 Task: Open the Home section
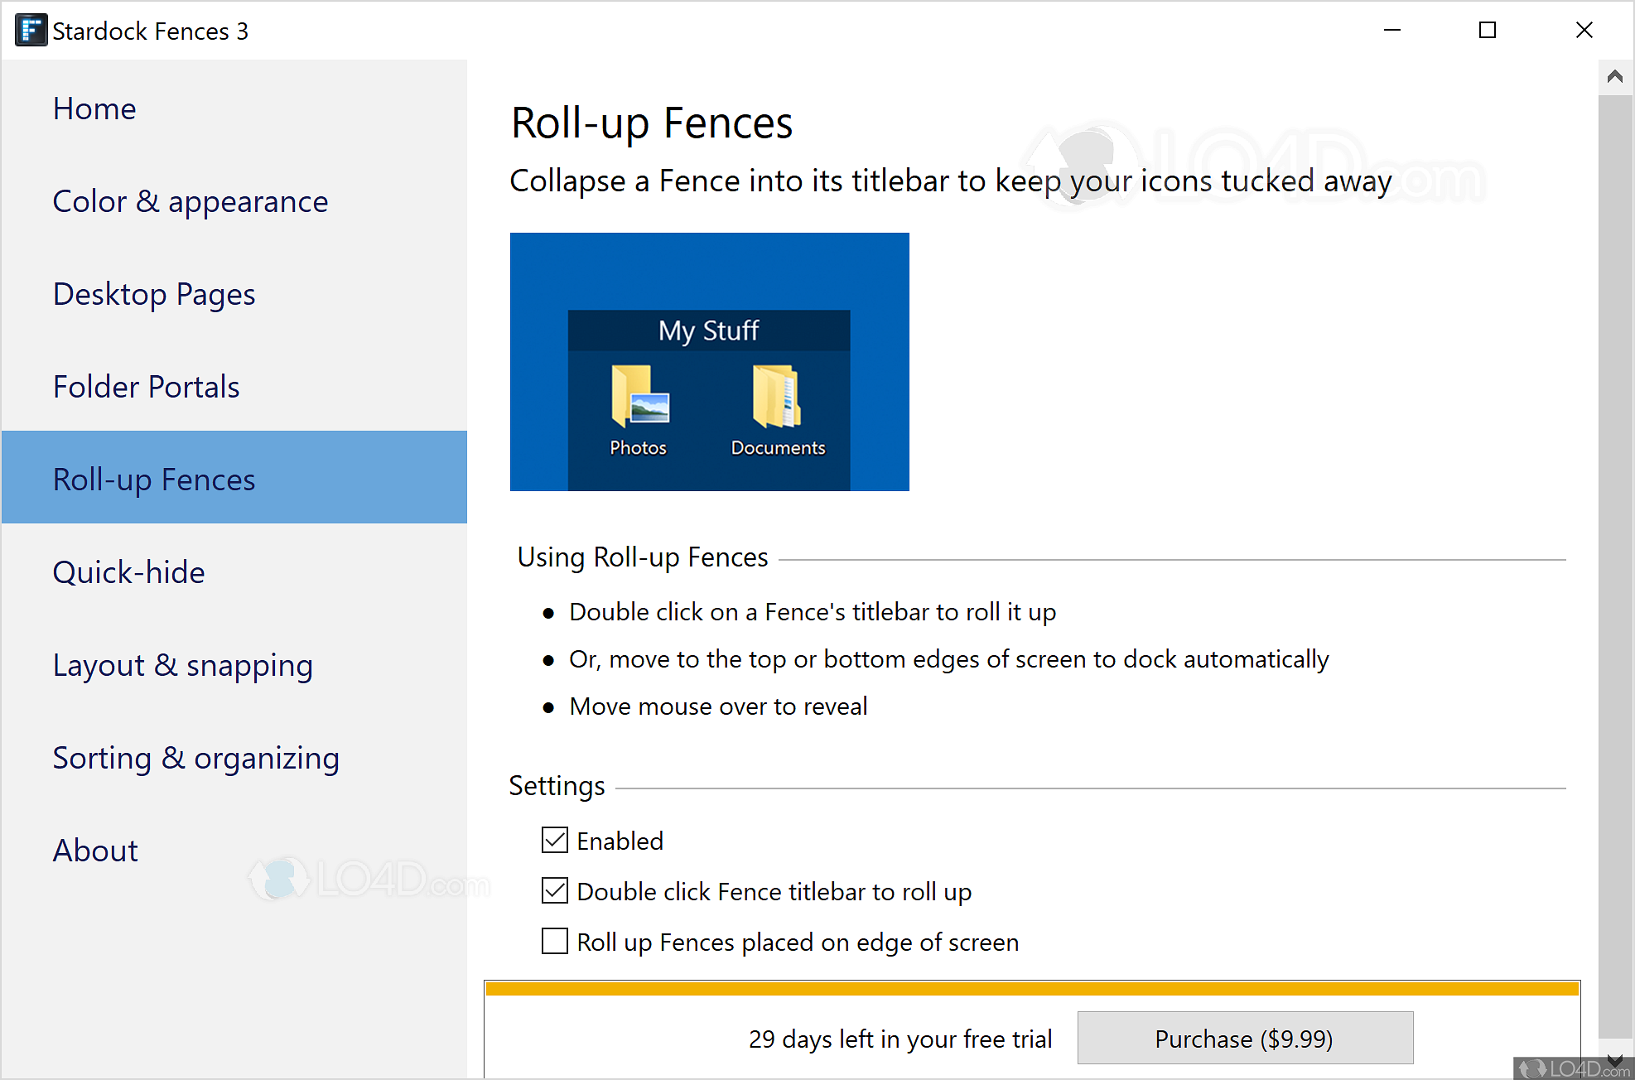pos(94,108)
